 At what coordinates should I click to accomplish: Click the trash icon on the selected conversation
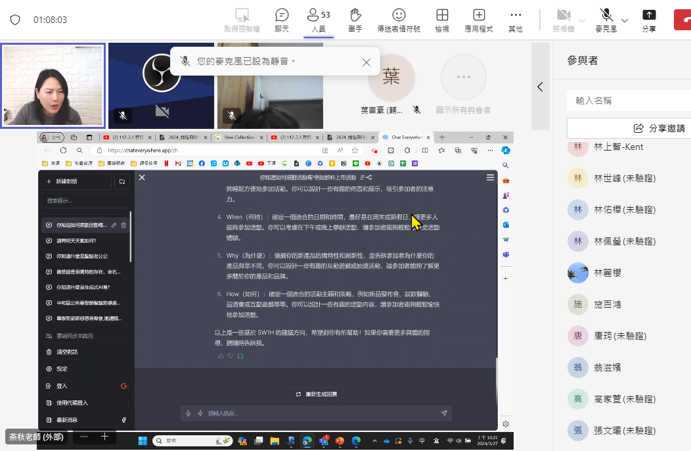click(123, 225)
